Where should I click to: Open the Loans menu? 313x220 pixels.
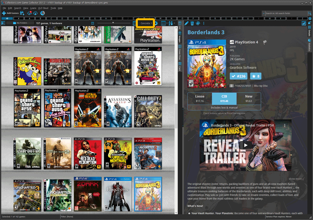pos(33,8)
